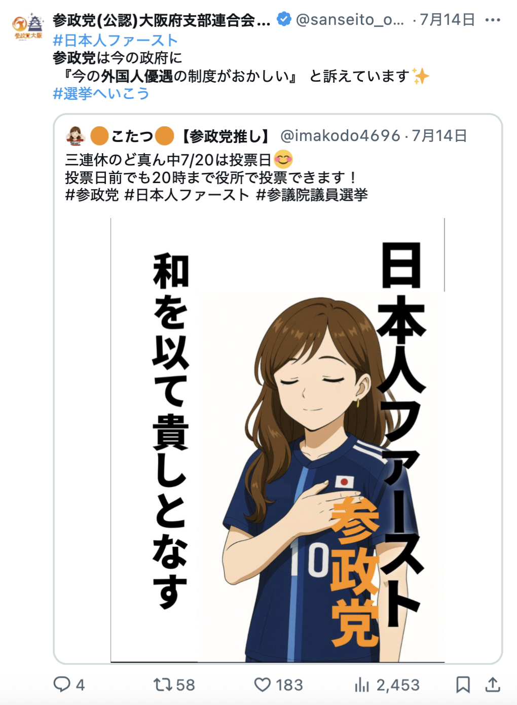Open the @imakodo4696 handle in quoted post
The image size is (517, 705).
[340, 136]
